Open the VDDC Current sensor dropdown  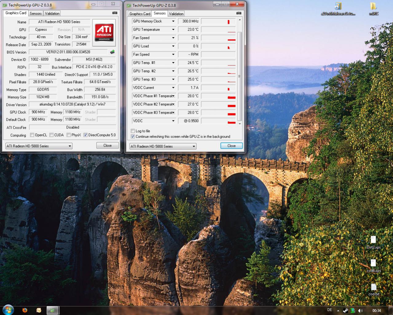click(x=173, y=88)
